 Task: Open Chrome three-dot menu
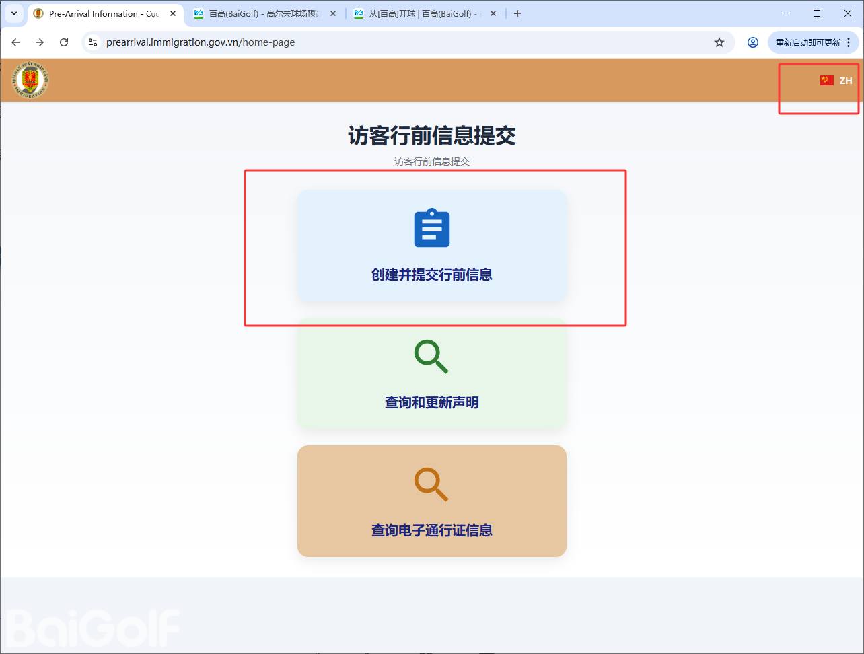(x=849, y=42)
